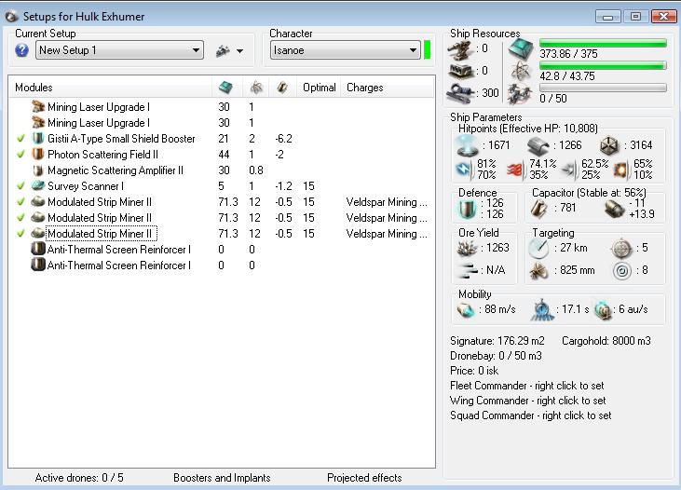The image size is (681, 490).
Task: Click the thermal resistance icon showing 74.1%
Action: (x=514, y=170)
